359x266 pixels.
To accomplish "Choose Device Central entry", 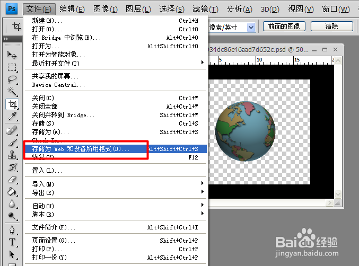I will (x=116, y=85).
